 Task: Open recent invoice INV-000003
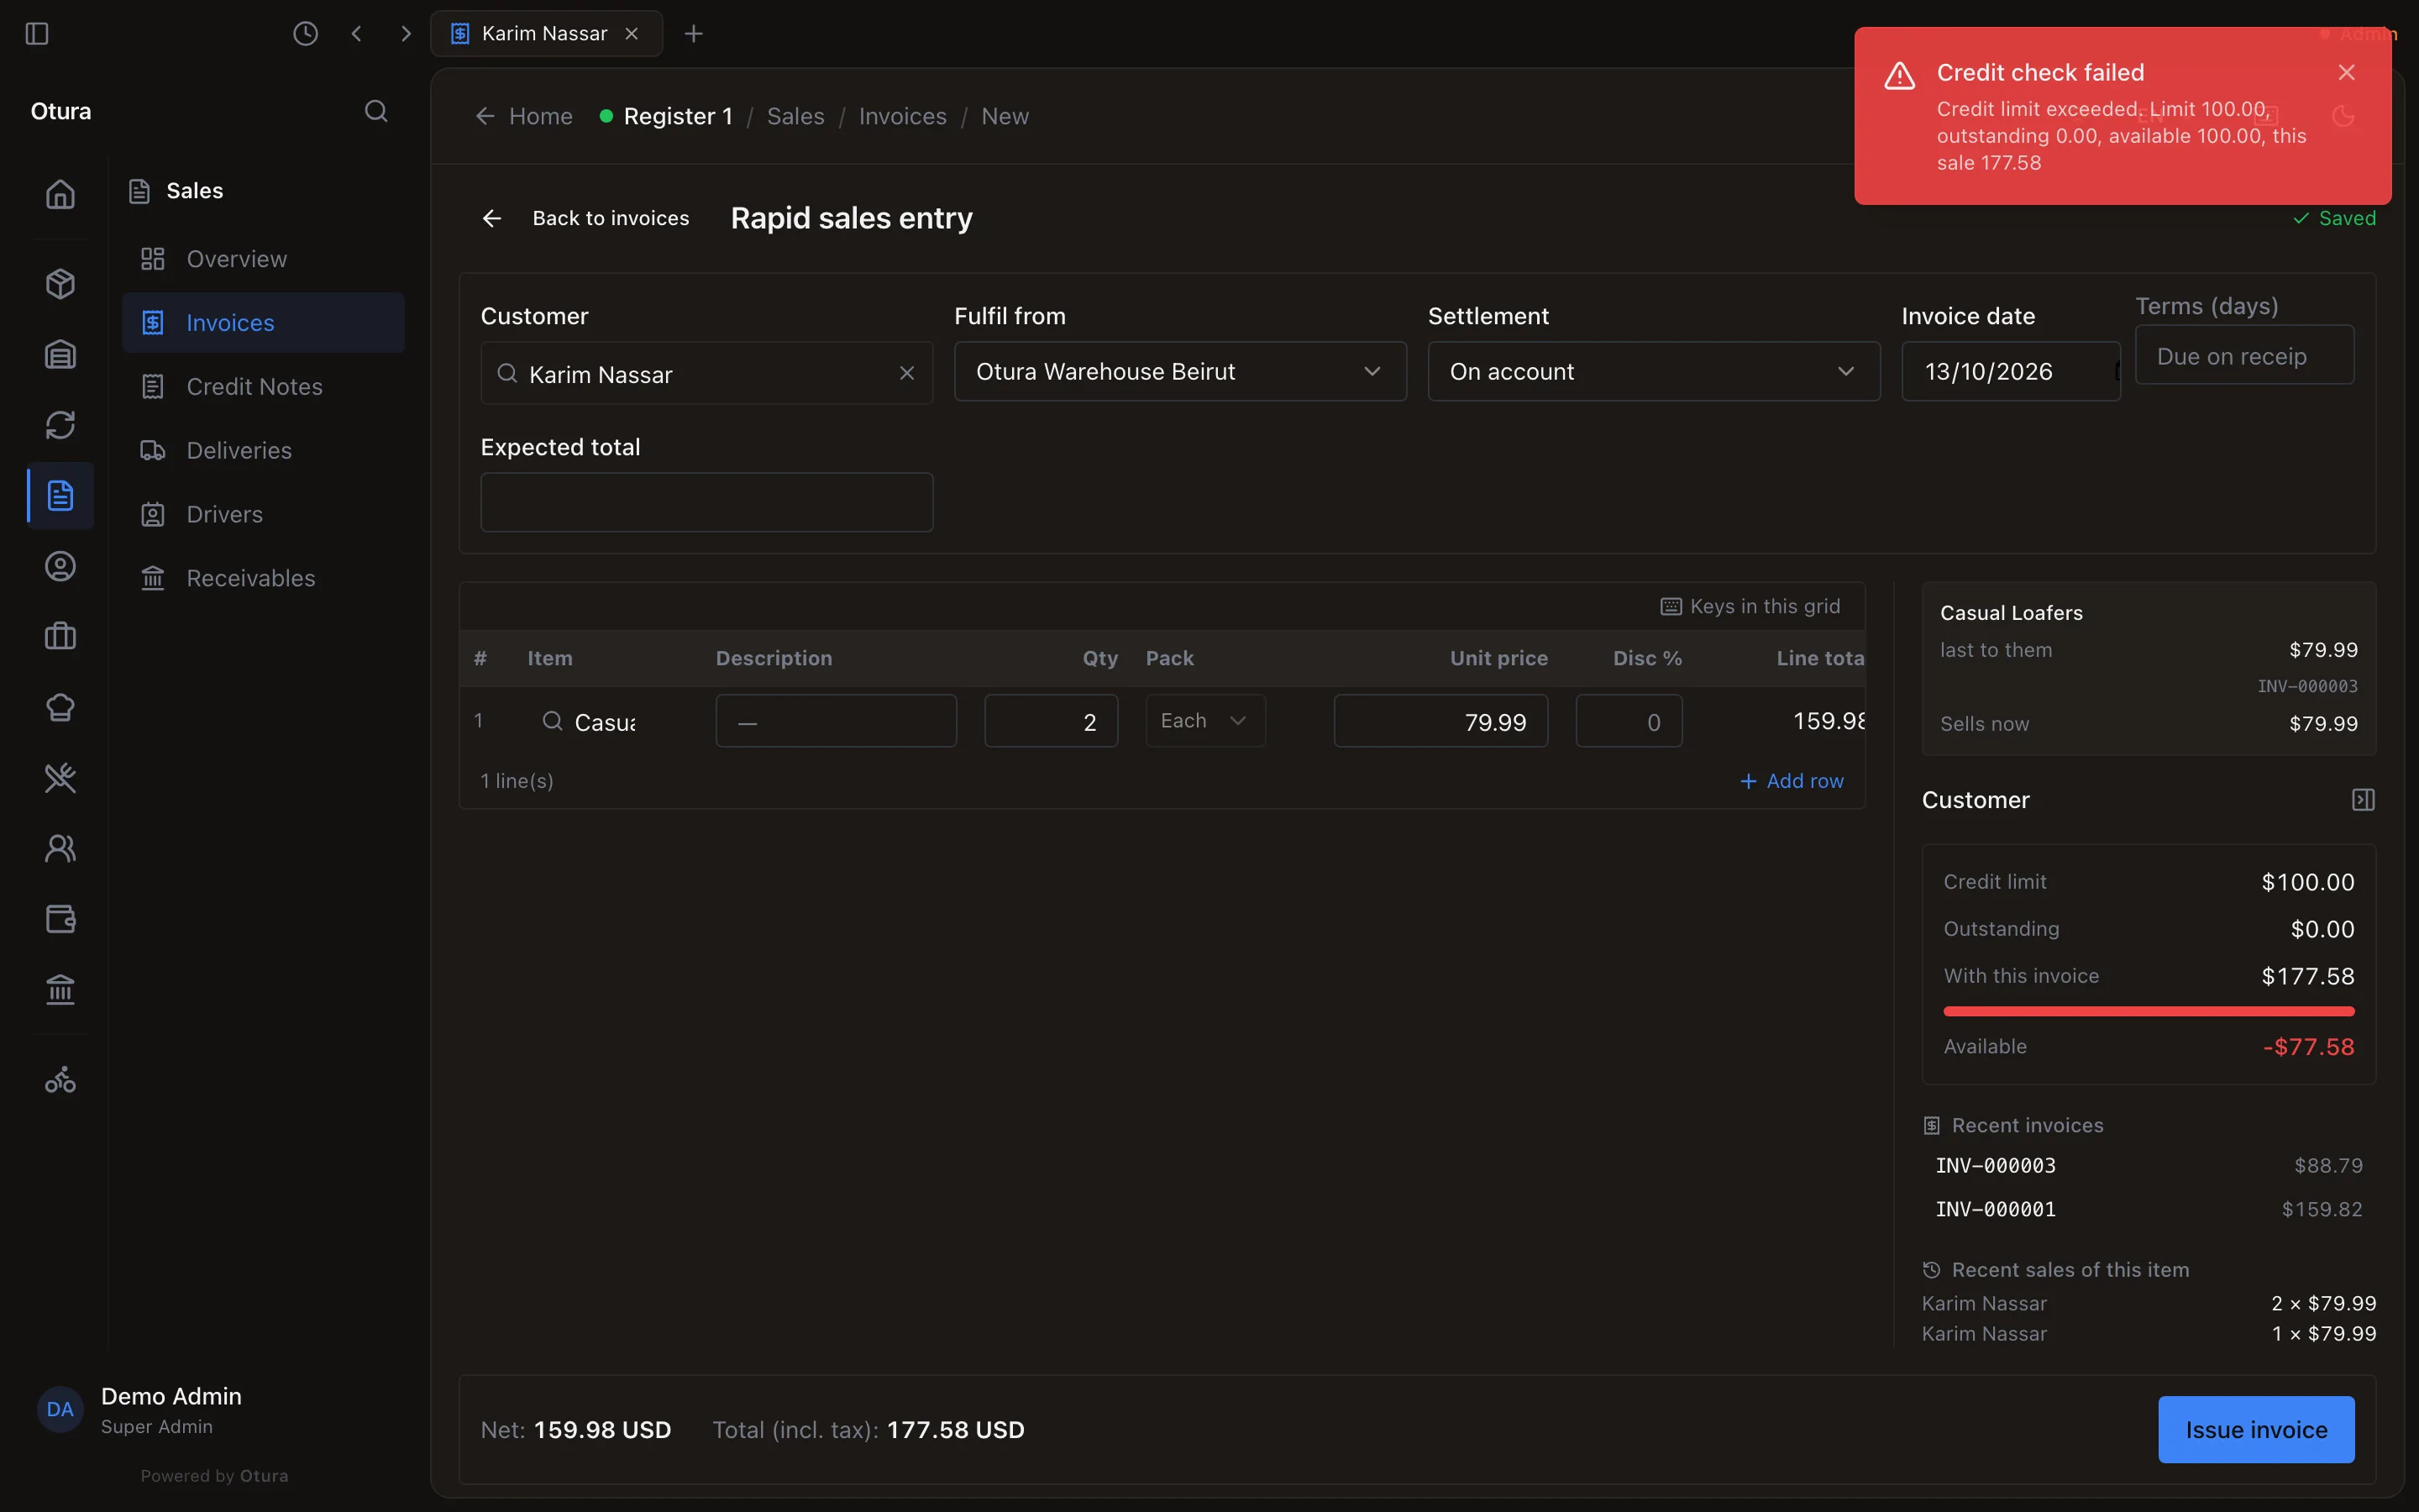point(2148,1166)
